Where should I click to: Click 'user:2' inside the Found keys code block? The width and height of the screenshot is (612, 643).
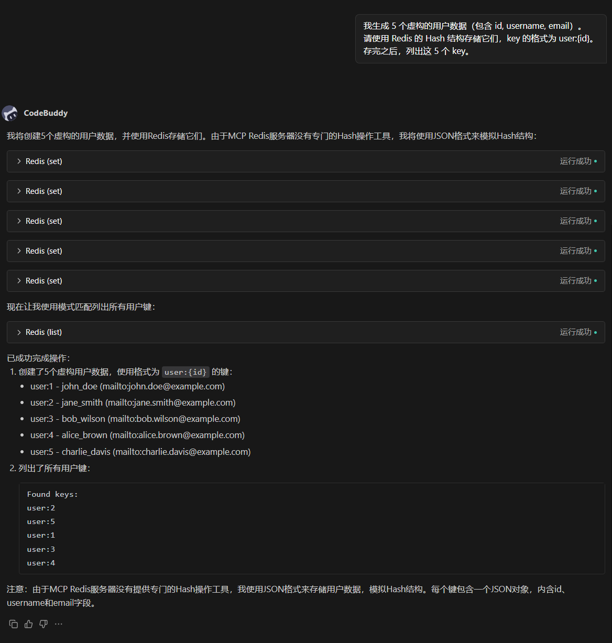pyautogui.click(x=41, y=508)
